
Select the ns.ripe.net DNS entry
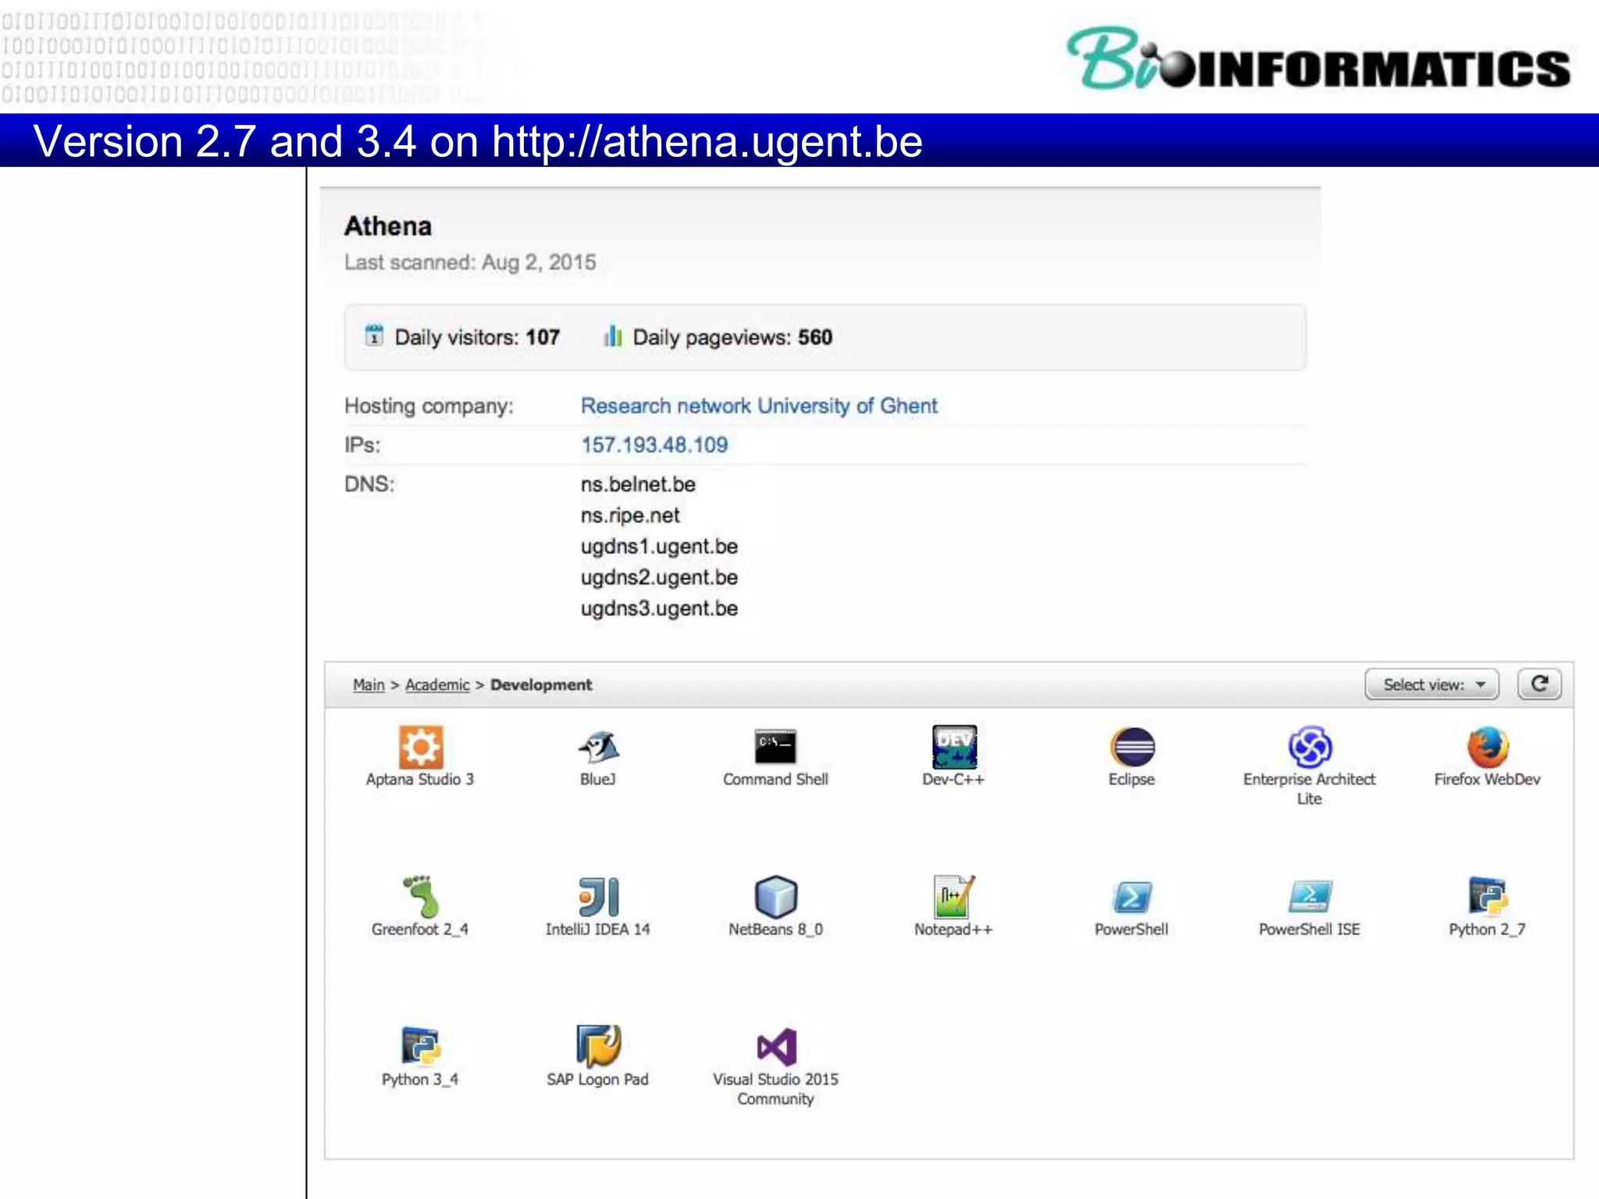point(630,515)
